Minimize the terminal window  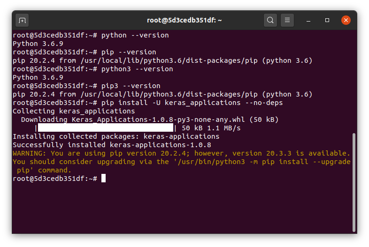308,21
